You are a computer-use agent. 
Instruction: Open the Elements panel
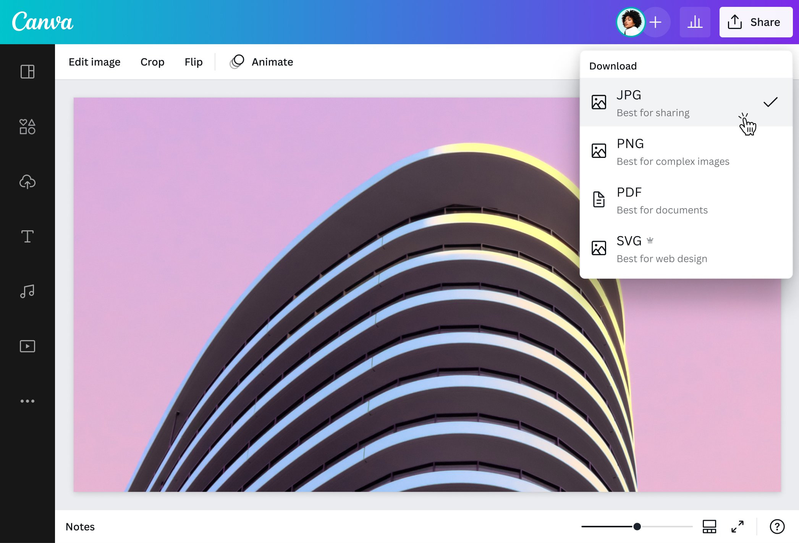click(27, 127)
